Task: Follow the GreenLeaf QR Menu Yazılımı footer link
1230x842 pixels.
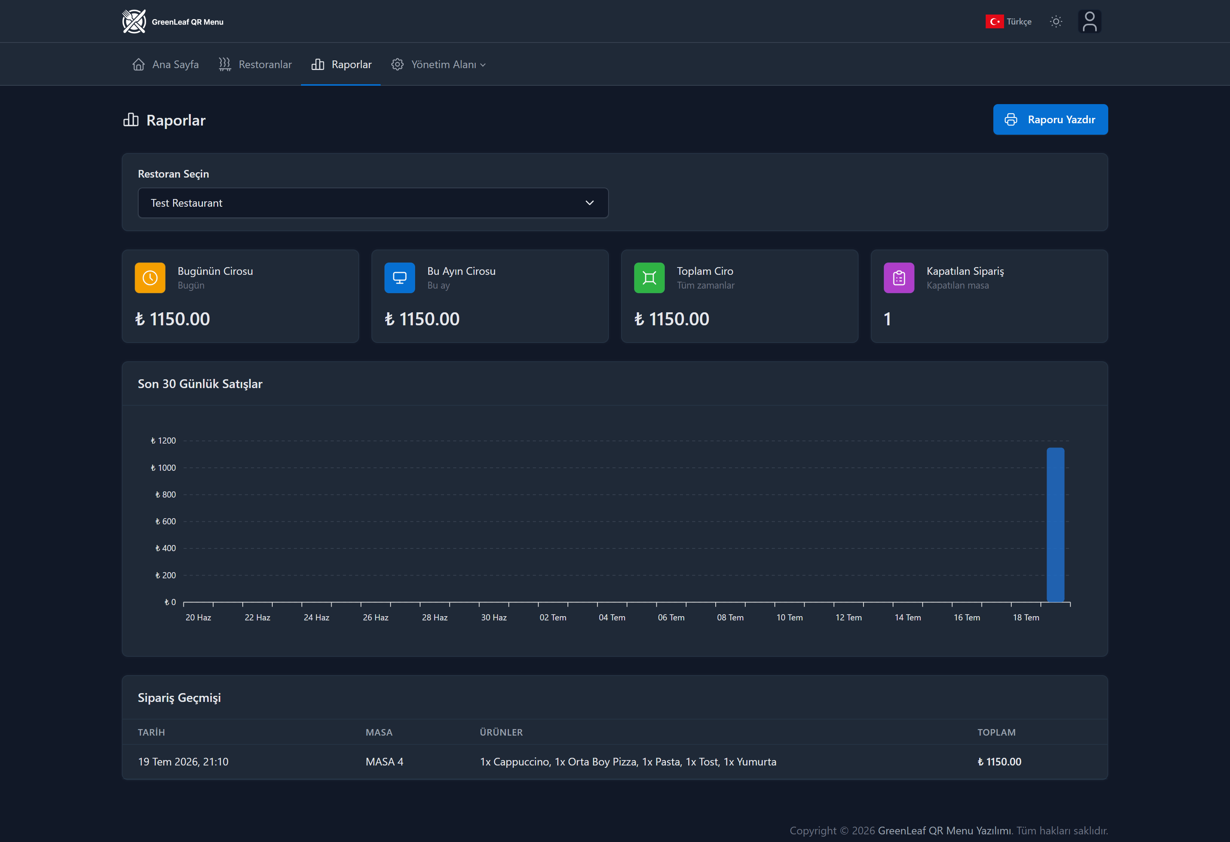Action: coord(945,831)
